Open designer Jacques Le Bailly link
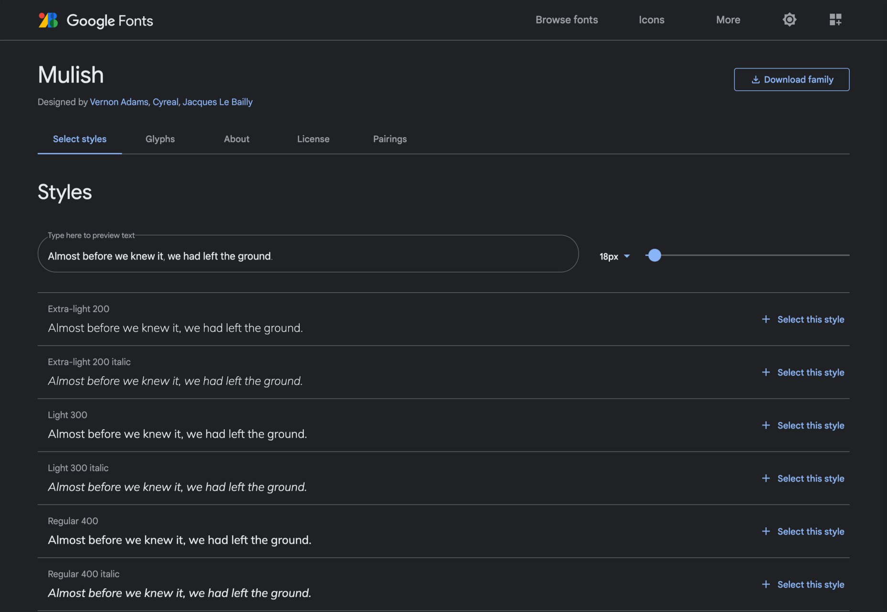Screen dimensions: 887x612 217,102
